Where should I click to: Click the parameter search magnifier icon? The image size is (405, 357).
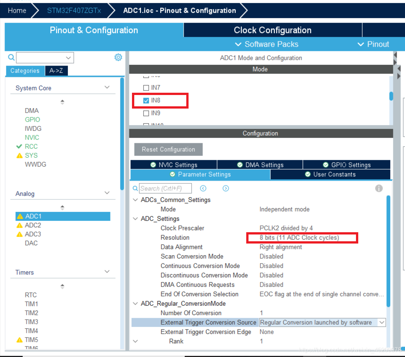click(x=135, y=188)
